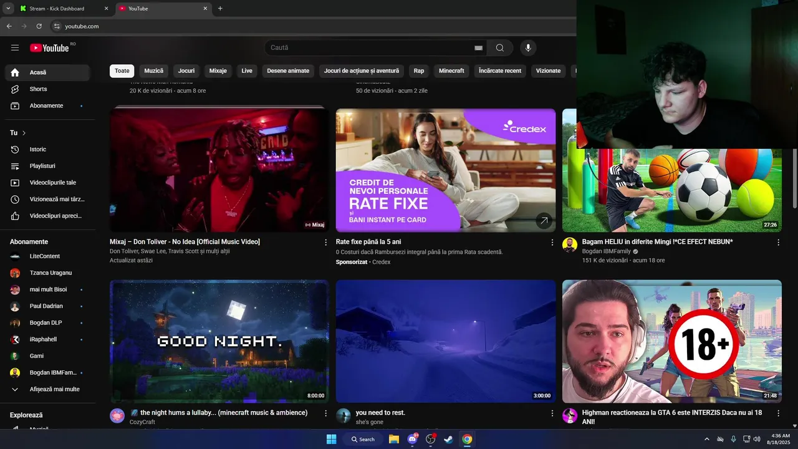Open options menu for Credex ad

(552, 242)
